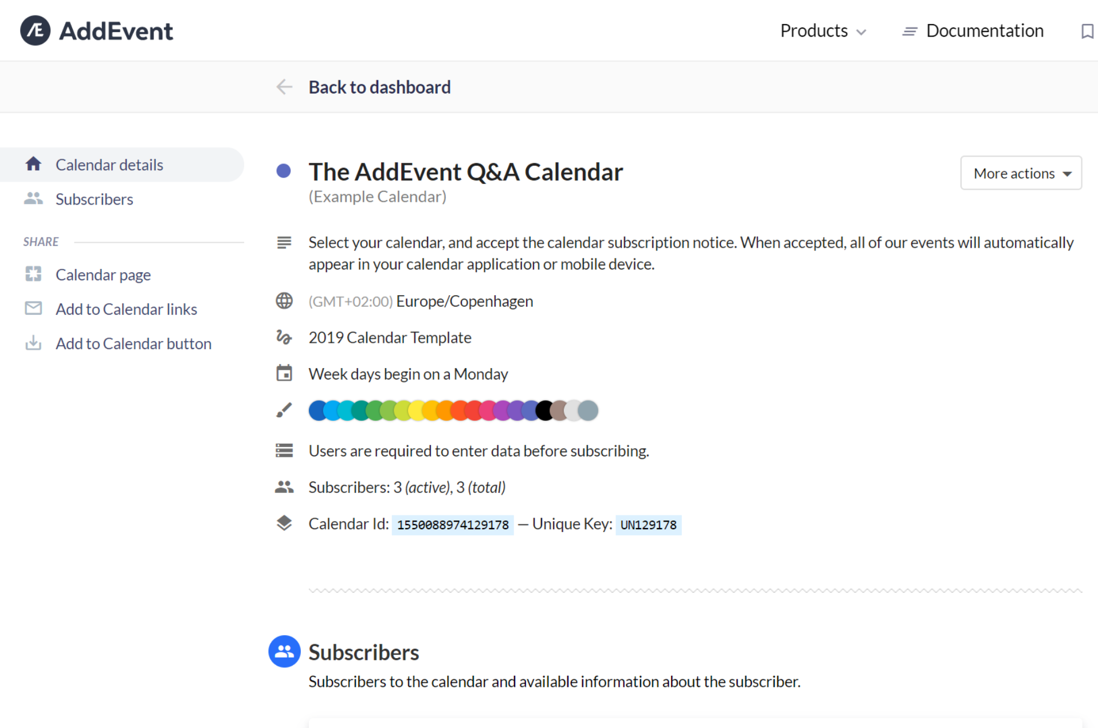Select the Calendar details home icon
This screenshot has height=728, width=1098.
pos(33,165)
